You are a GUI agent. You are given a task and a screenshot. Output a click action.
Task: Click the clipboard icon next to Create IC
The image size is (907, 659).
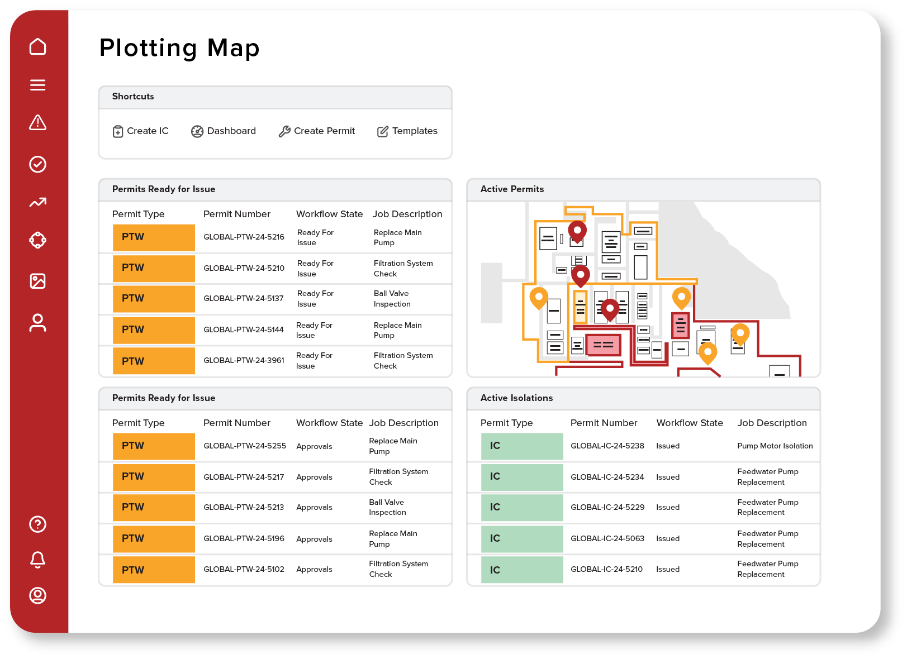point(118,131)
